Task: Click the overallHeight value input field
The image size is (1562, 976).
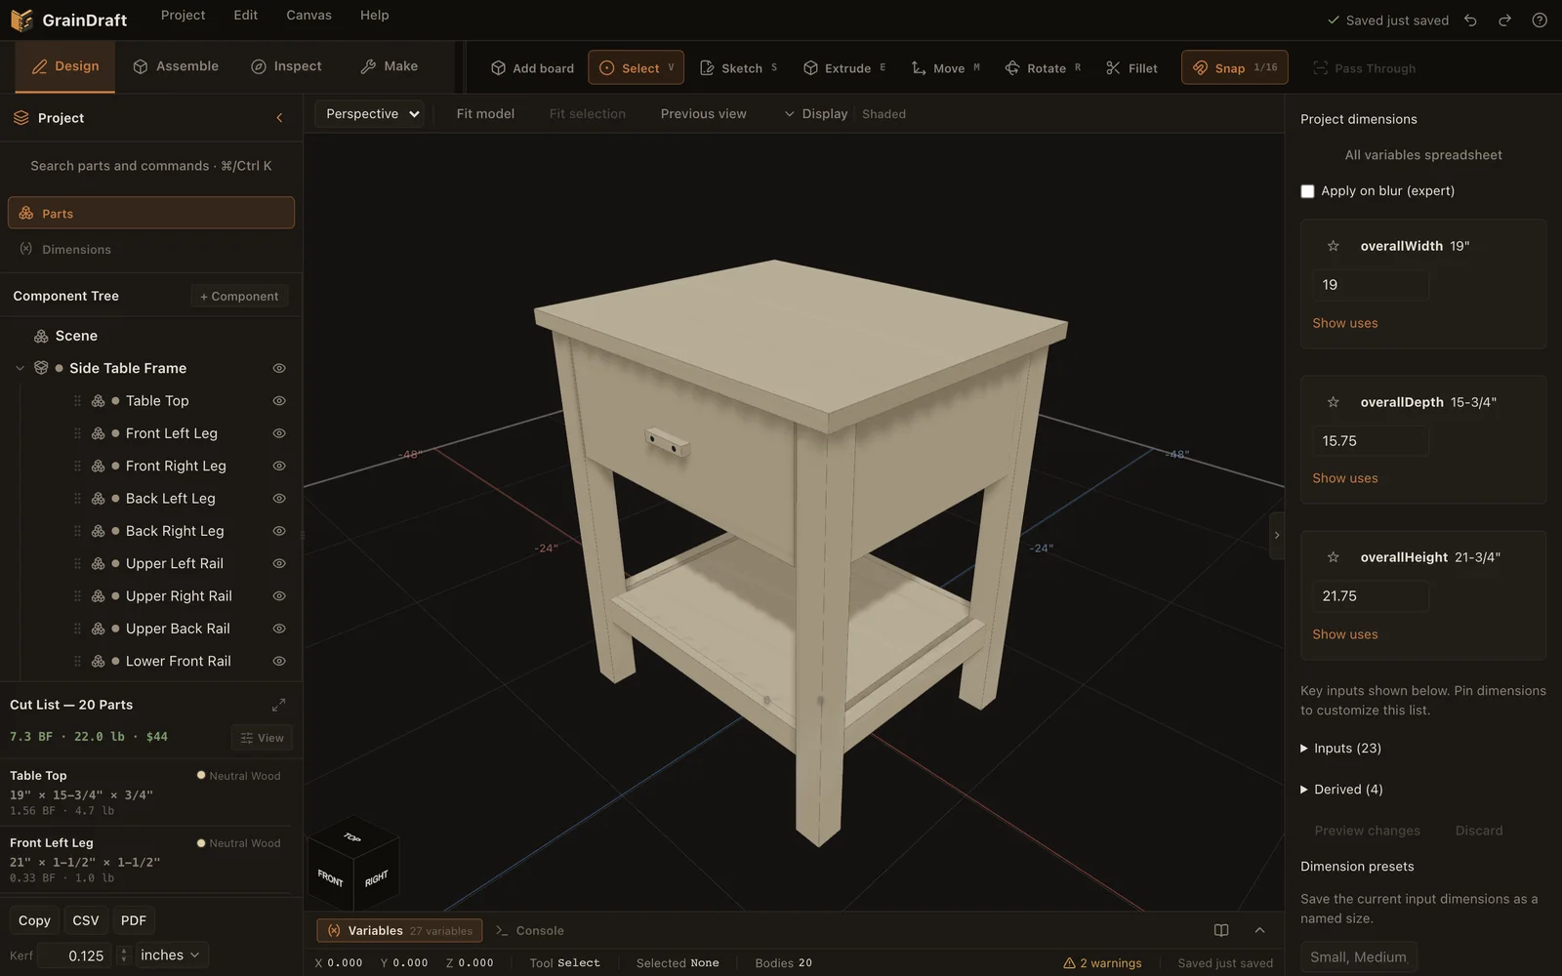Action: coord(1370,596)
